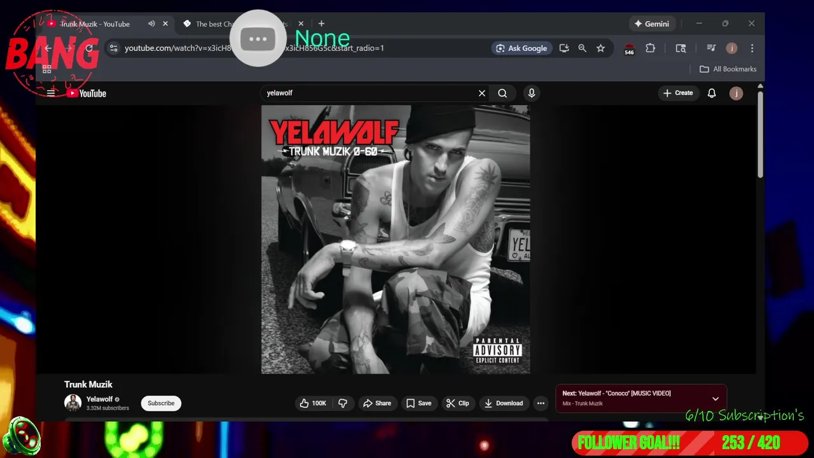This screenshot has width=814, height=458.
Task: Clear the yelawolf search text with X
Action: tap(482, 94)
